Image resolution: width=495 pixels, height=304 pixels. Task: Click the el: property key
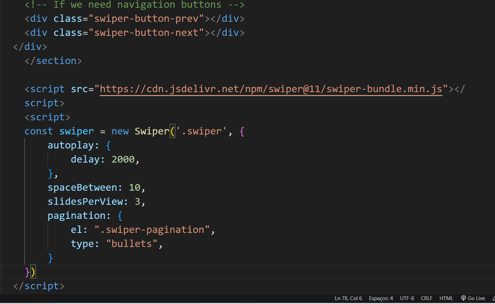tap(79, 230)
